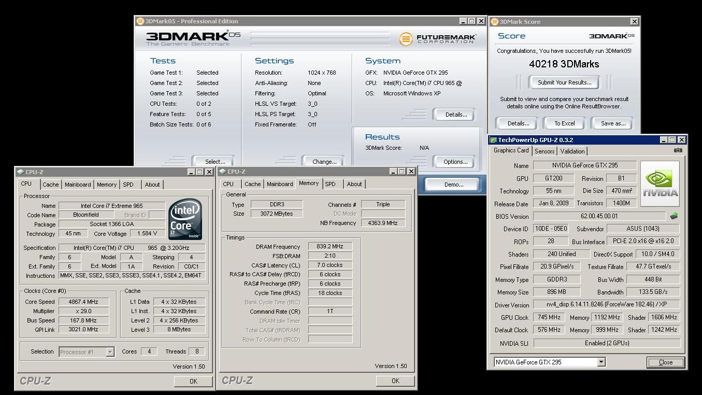Click the left CPU-Z window title icon
The image size is (702, 395).
pyautogui.click(x=20, y=172)
